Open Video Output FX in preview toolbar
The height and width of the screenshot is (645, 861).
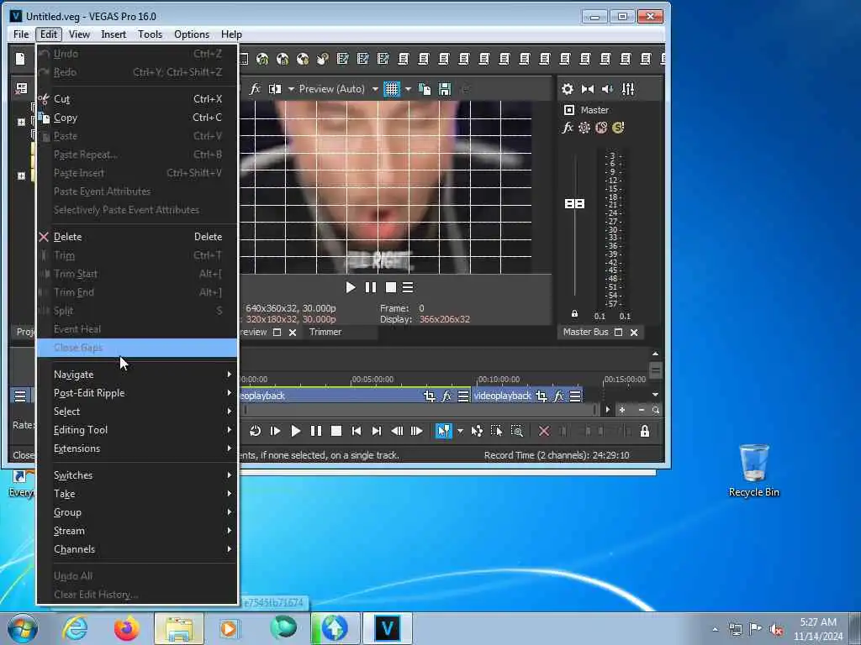(255, 89)
